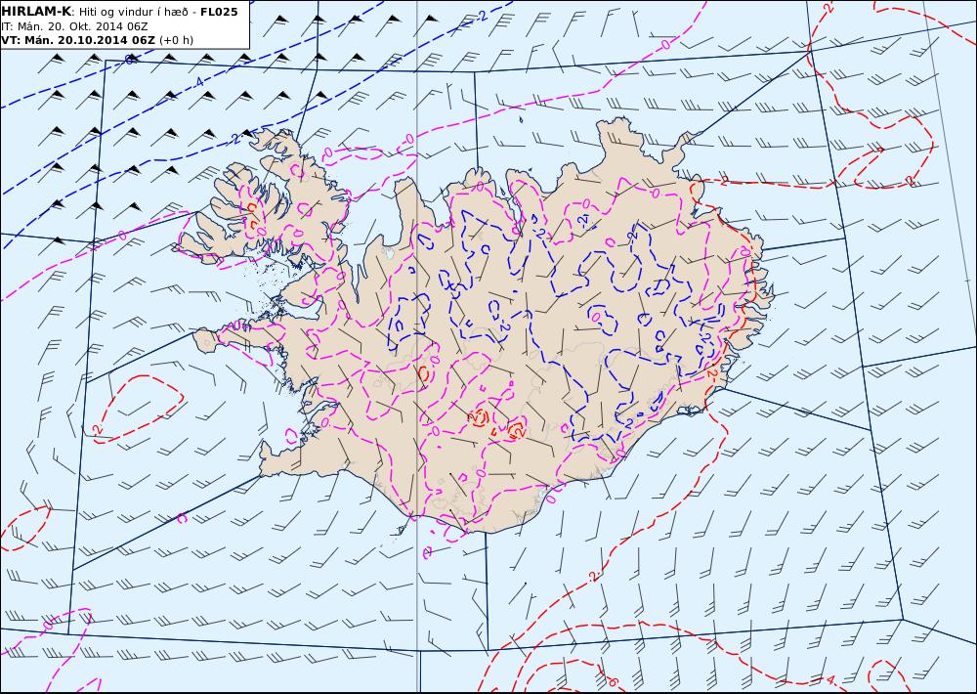
Task: Click the red '4' isotherm label at bottom
Action: [x=829, y=679]
